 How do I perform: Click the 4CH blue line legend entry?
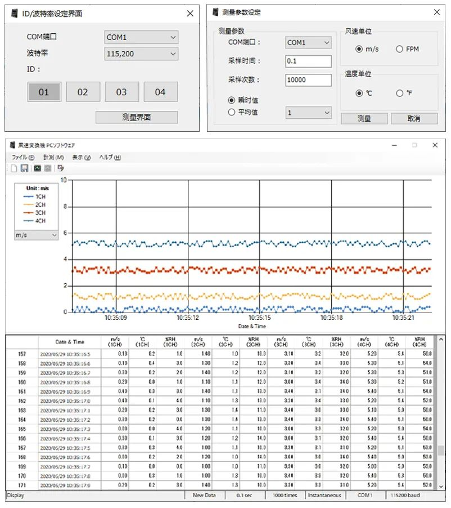coord(34,220)
